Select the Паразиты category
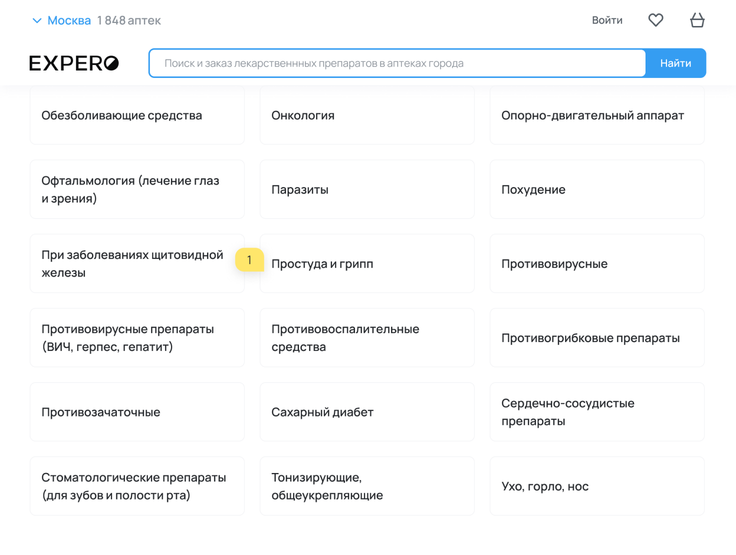The height and width of the screenshot is (555, 736). pyautogui.click(x=367, y=189)
